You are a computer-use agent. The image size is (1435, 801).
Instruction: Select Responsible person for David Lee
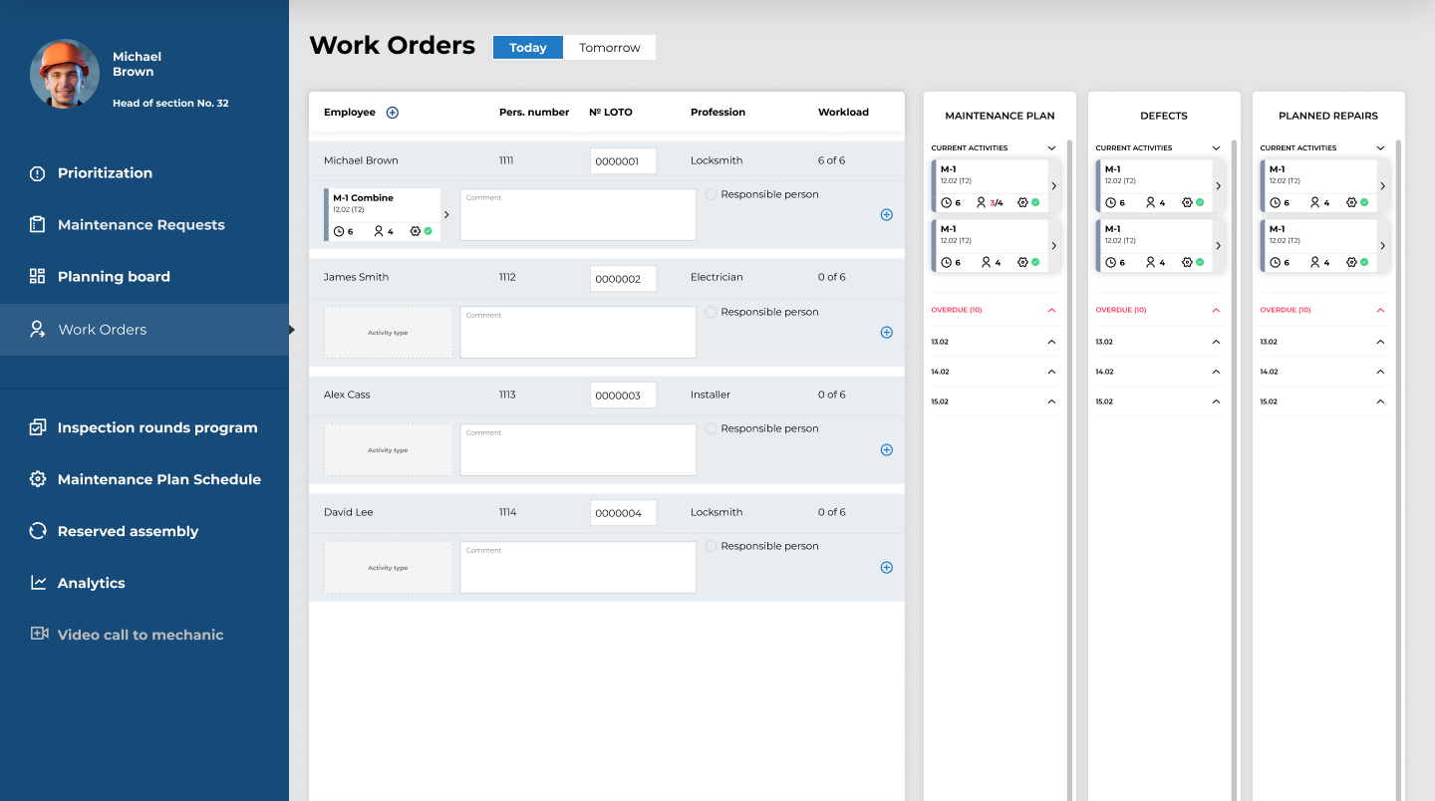[x=711, y=547]
